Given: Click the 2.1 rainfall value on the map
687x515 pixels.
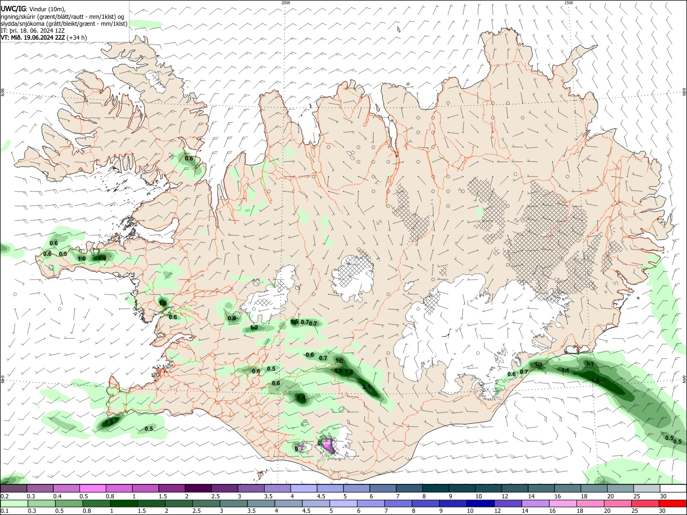Looking at the screenshot, I should pos(367,387).
